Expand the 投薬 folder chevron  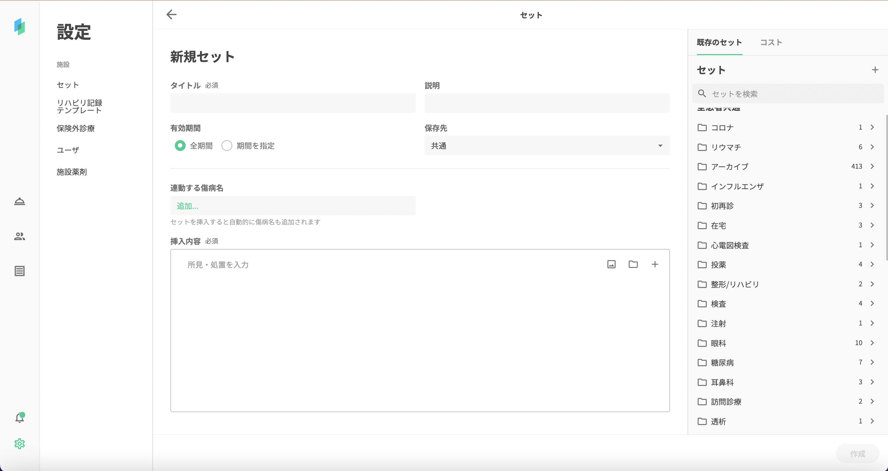tap(872, 265)
